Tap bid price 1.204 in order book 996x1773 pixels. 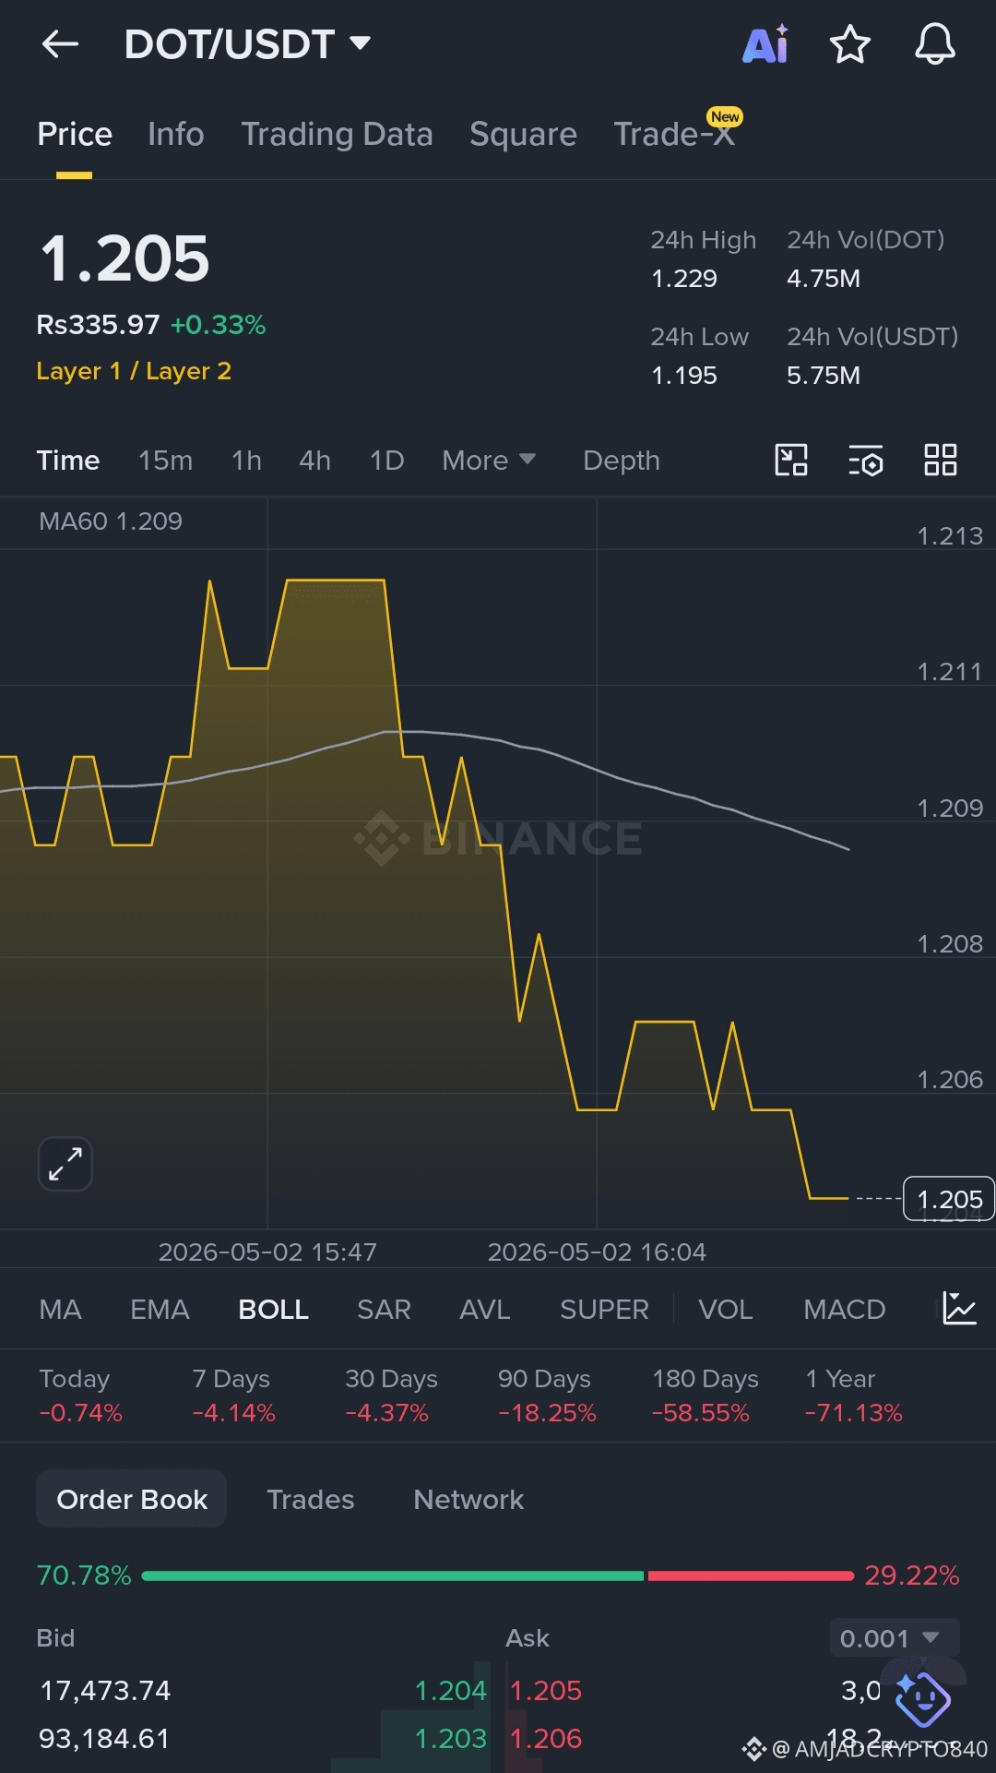450,1690
